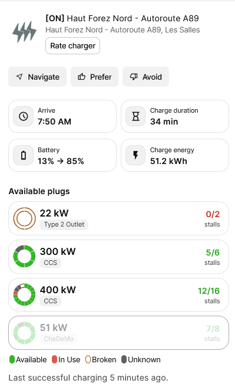235x390 pixels.
Task: Click the clock icon beside Arrive
Action: (24, 116)
